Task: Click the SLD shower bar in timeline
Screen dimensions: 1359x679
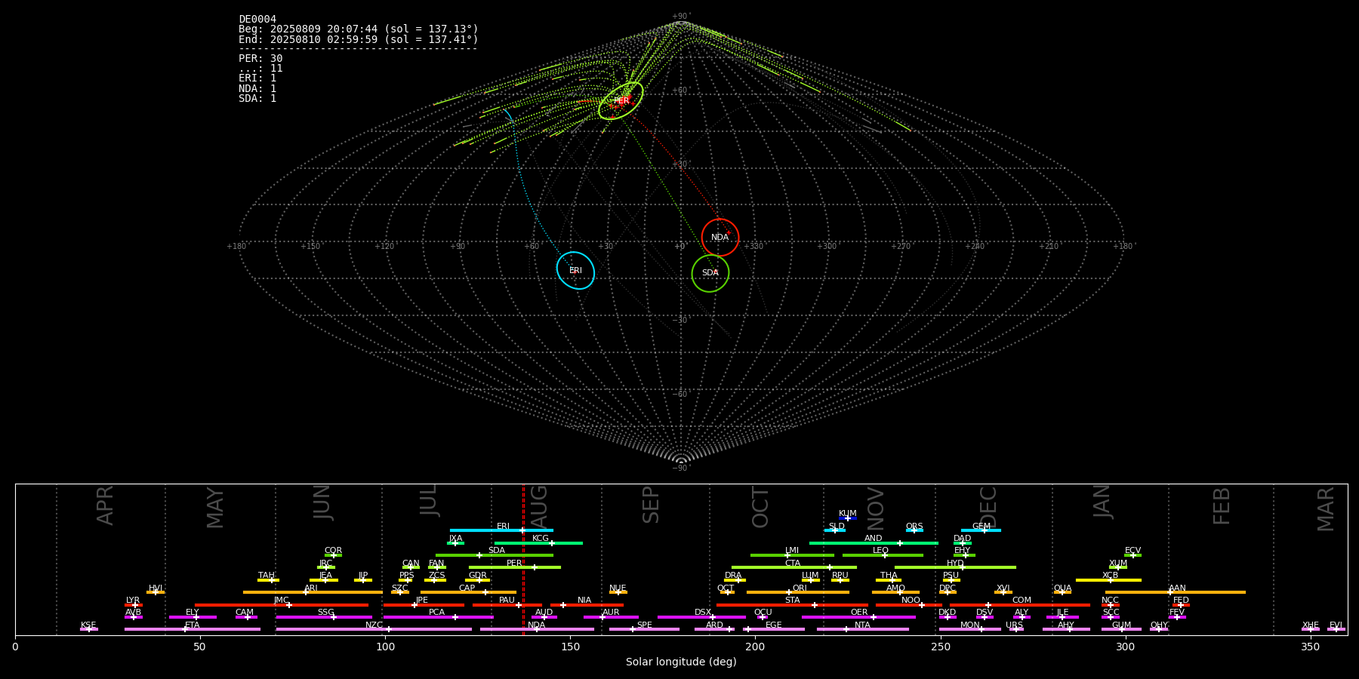Action: (834, 530)
